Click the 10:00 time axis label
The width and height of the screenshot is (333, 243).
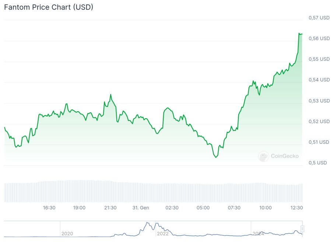(265, 208)
